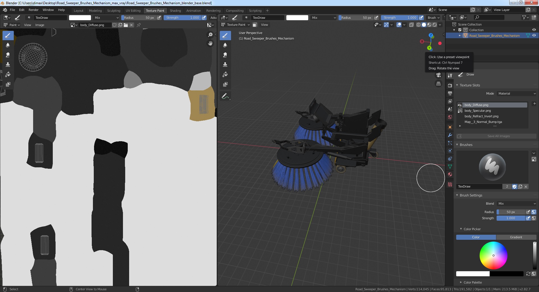Screen dimensions: 539x292
Task: Switch to the Shading workspace tab
Action: coord(175,11)
